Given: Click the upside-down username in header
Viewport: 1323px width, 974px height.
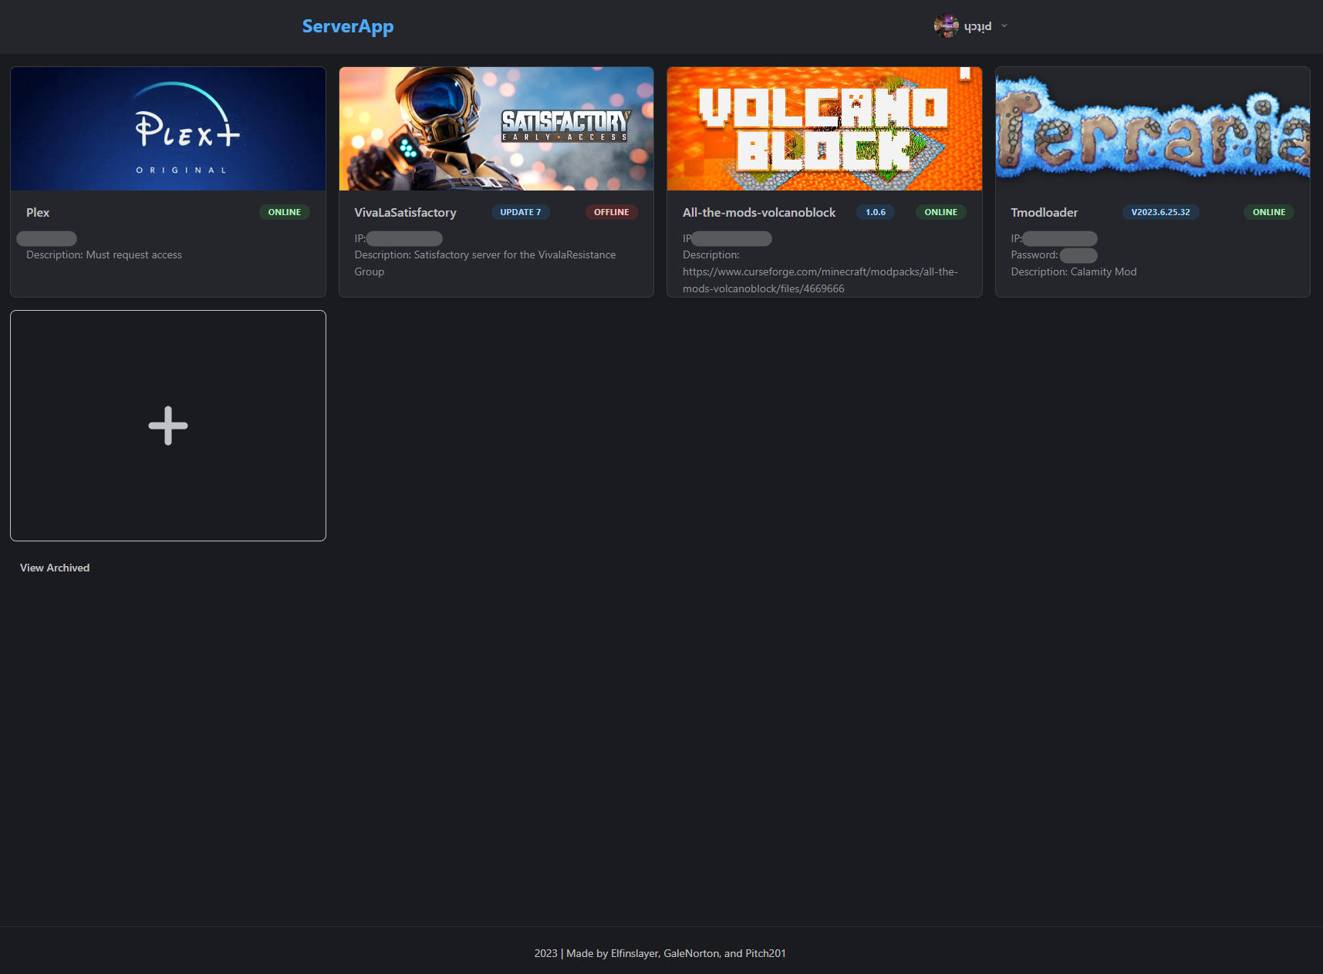Looking at the screenshot, I should click(977, 26).
